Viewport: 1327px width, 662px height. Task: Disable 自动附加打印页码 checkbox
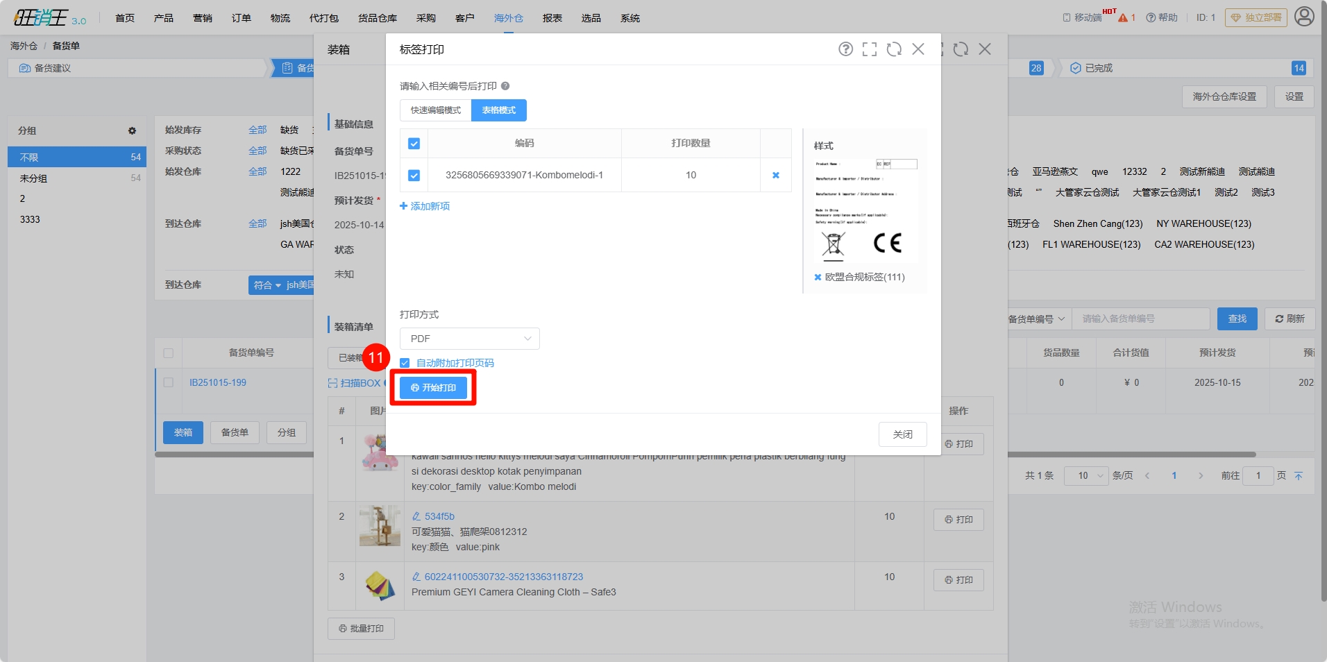click(405, 363)
